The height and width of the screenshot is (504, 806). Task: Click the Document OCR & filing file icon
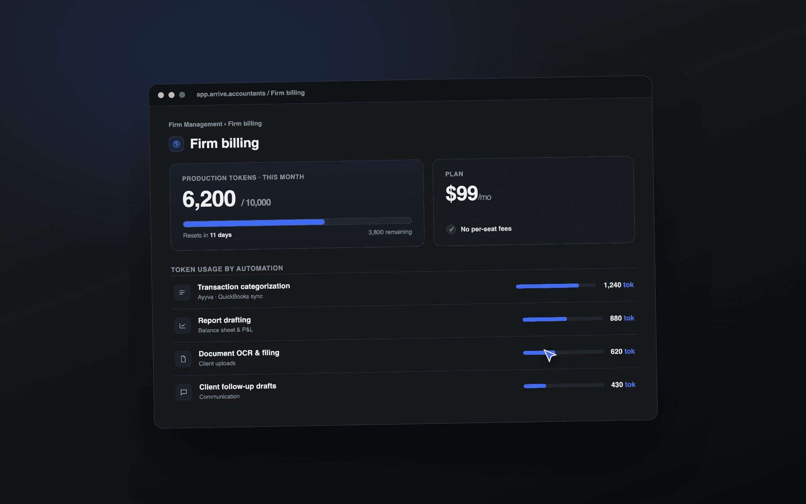point(183,359)
